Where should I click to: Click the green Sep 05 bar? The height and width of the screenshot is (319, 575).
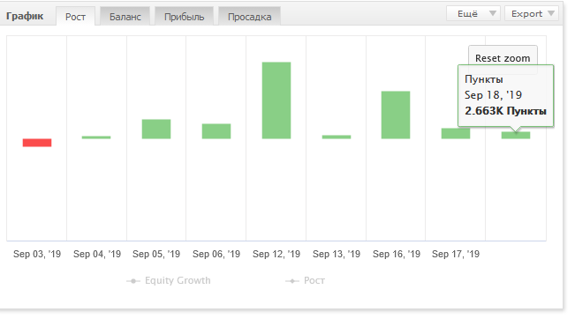pyautogui.click(x=156, y=129)
